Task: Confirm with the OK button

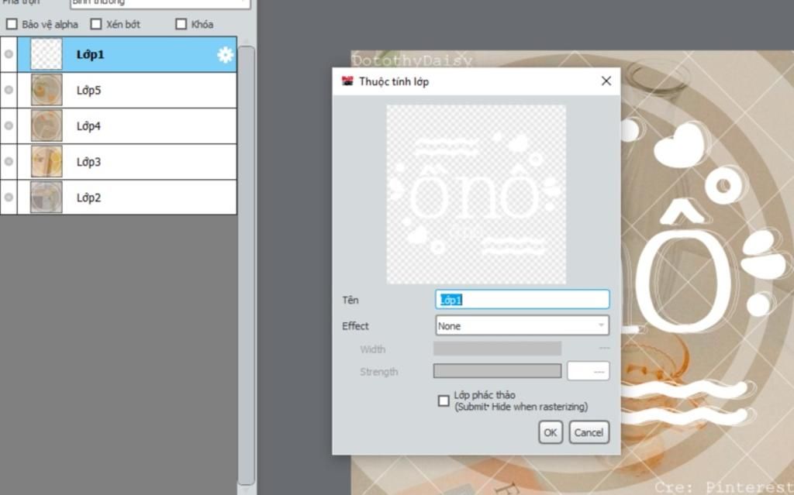Action: [551, 432]
